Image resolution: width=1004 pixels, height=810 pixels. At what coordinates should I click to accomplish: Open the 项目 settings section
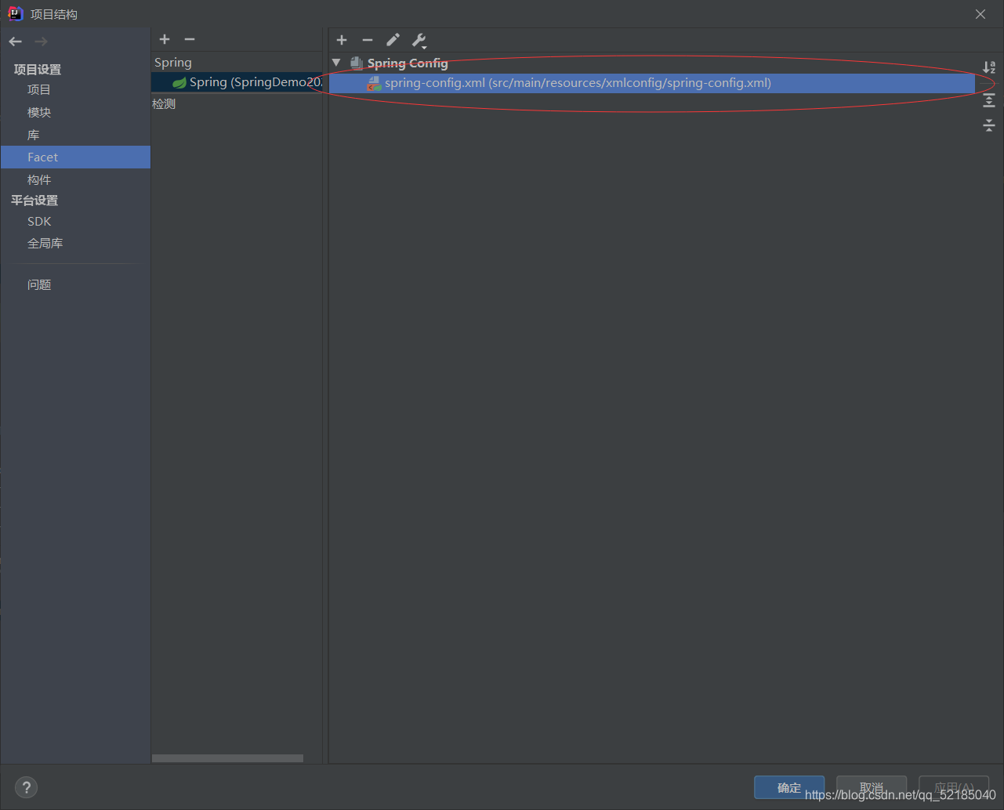[39, 89]
